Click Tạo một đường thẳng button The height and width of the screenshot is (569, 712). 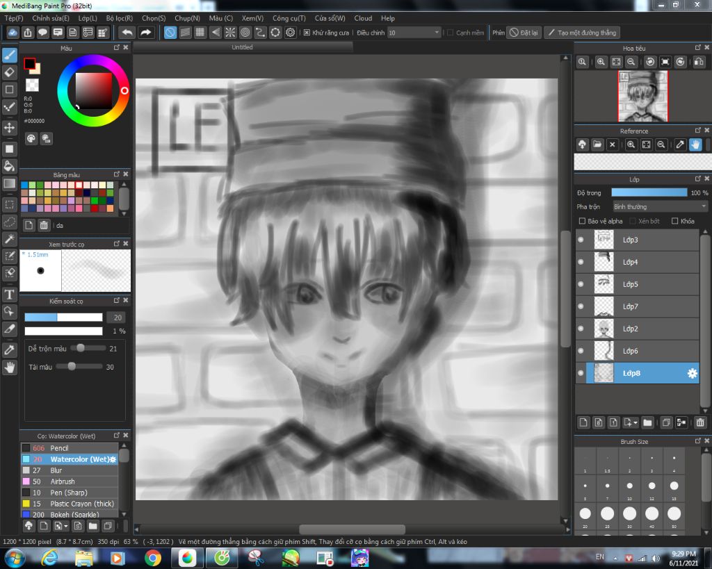click(x=582, y=33)
